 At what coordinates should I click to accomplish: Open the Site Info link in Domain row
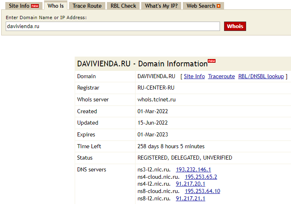tap(194, 76)
